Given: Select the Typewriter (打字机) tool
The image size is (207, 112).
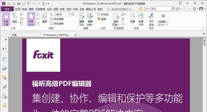Looking at the screenshot, I should tap(103, 15).
